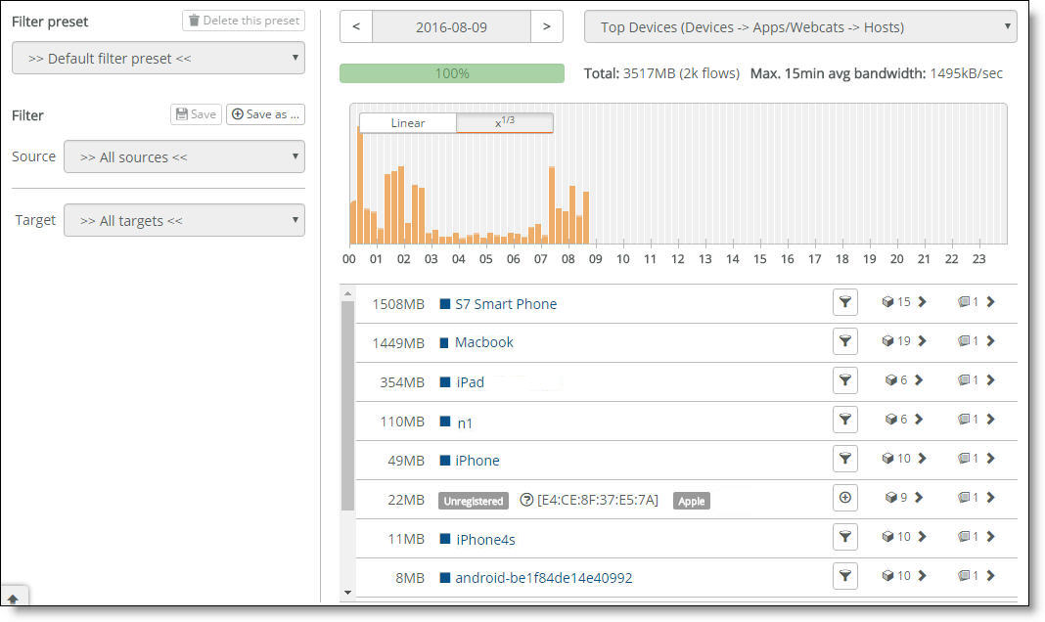The image size is (1045, 622).
Task: Open the Top Devices view dropdown
Action: pyautogui.click(x=800, y=27)
